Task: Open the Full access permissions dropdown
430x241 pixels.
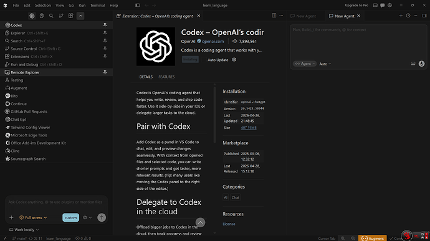Action: point(33,217)
